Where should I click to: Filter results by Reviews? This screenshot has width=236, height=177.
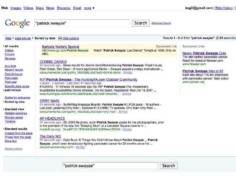10,58
